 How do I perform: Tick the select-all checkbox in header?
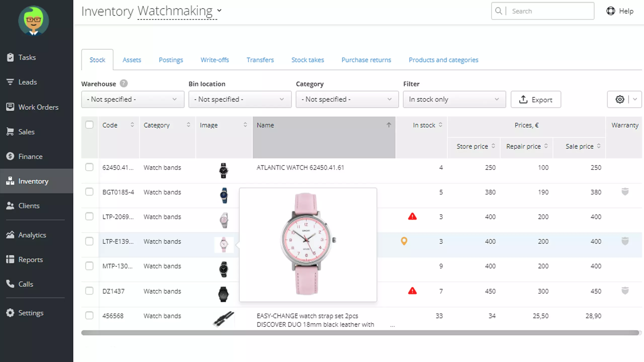[x=89, y=125]
